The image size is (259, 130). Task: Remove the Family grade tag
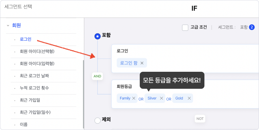tap(134, 98)
